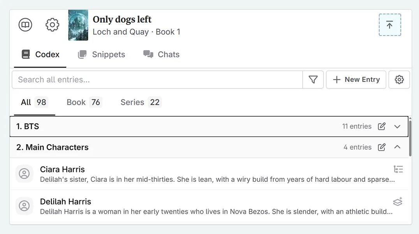Collapse the 2. Main Characters section
The image size is (419, 234).
coord(397,147)
